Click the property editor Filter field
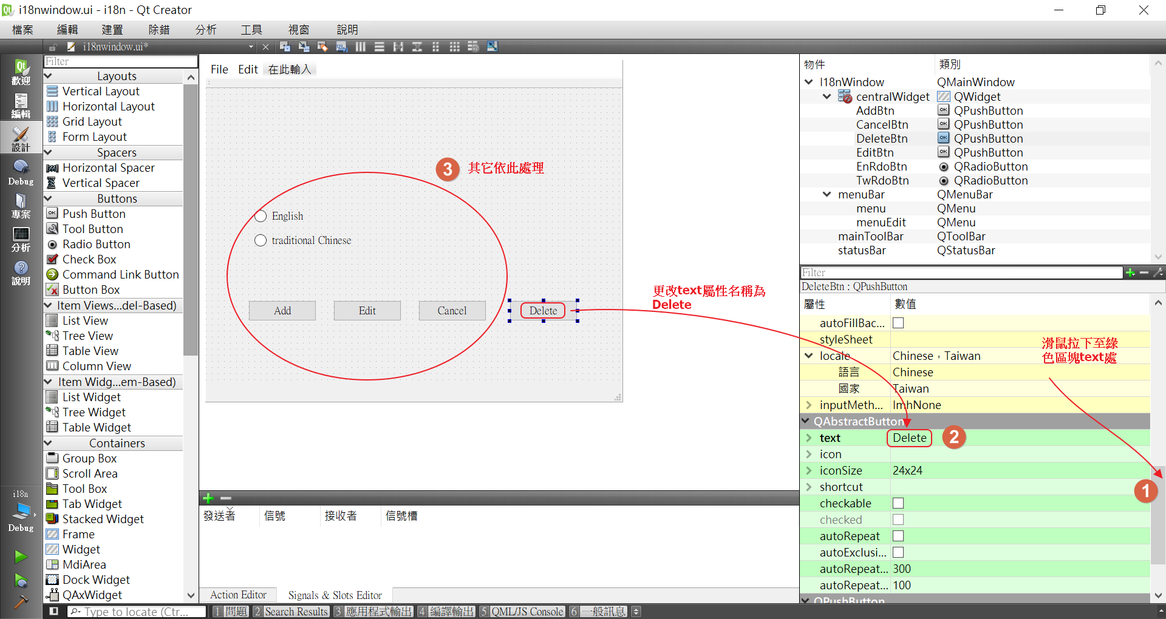 click(x=961, y=272)
